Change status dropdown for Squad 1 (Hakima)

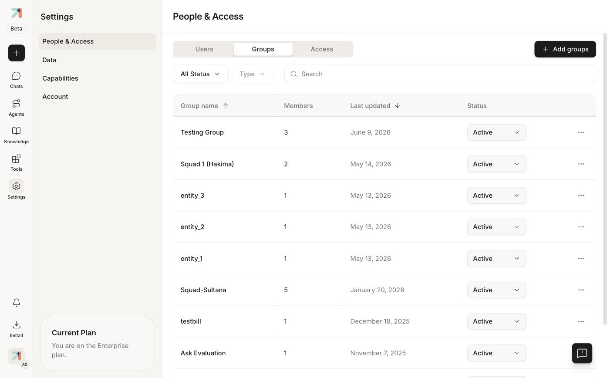click(496, 164)
